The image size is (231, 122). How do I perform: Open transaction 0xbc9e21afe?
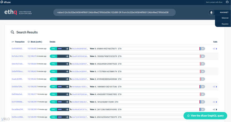click(18, 64)
